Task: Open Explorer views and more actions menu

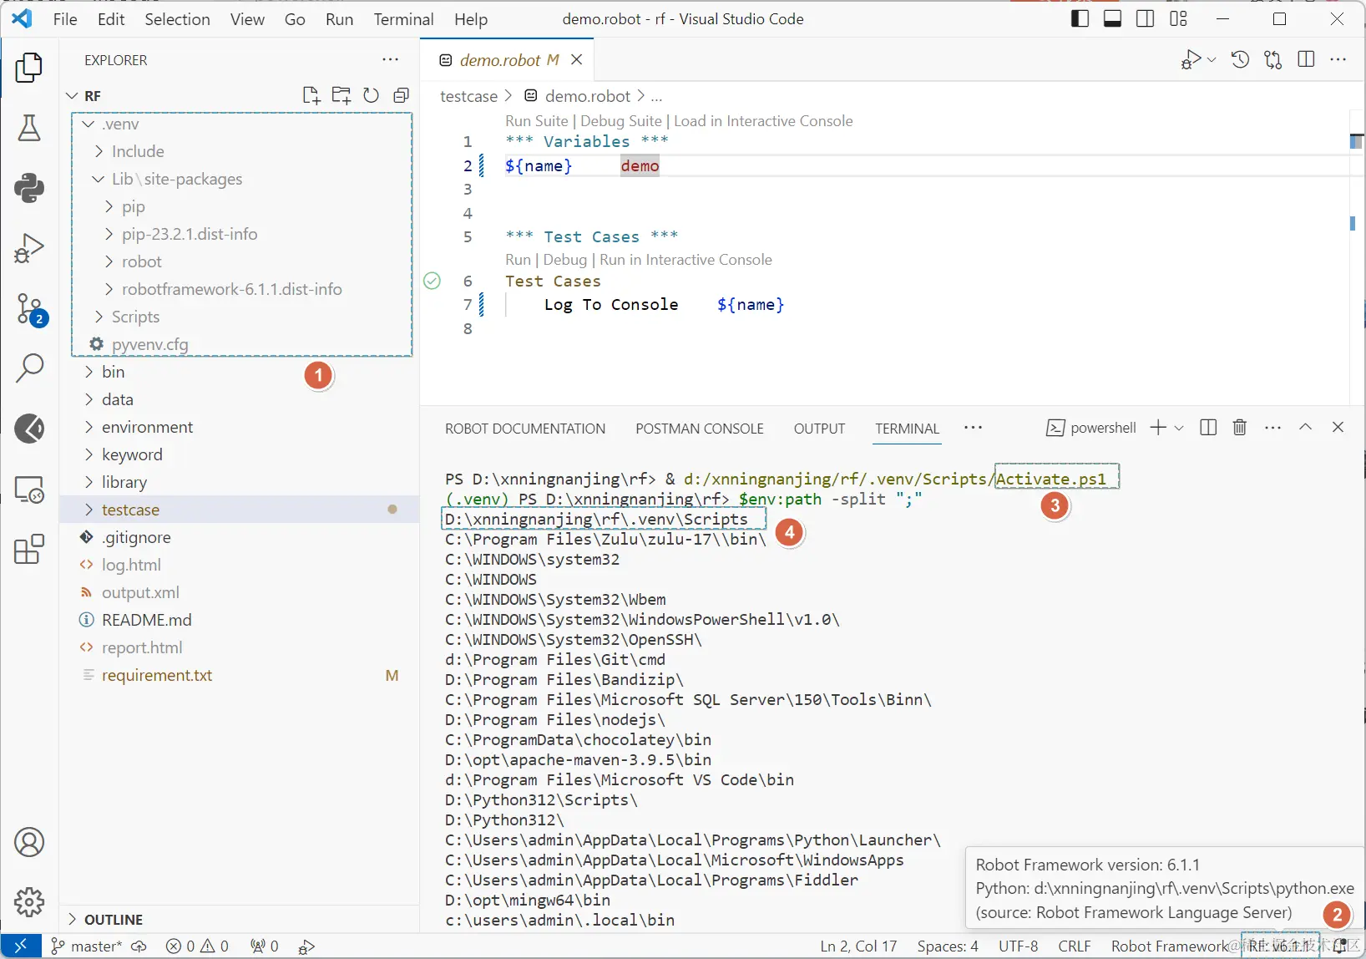Action: click(x=391, y=60)
